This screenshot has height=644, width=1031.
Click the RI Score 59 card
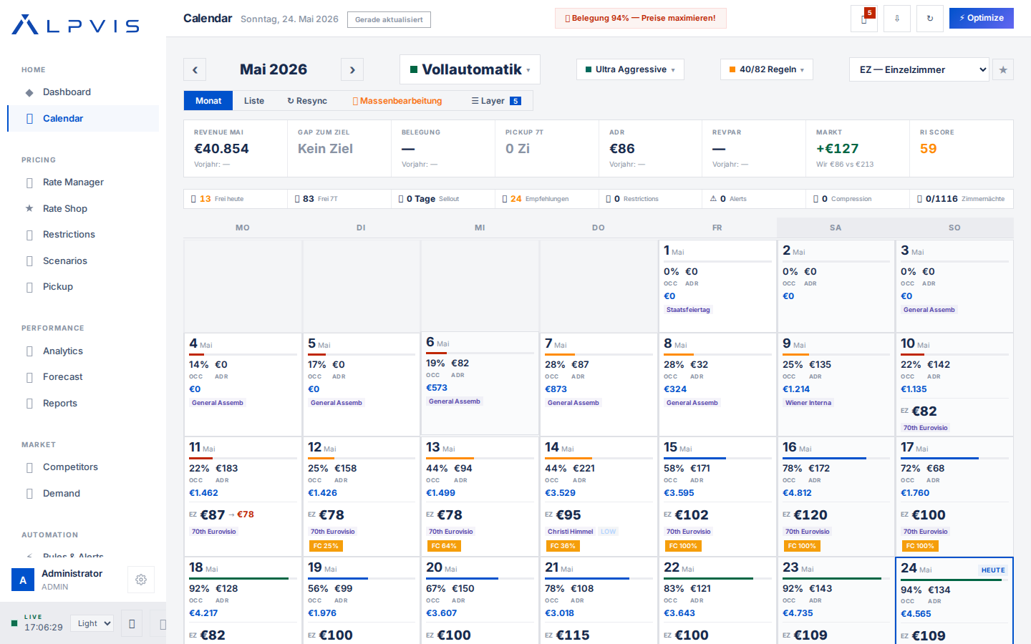click(962, 148)
